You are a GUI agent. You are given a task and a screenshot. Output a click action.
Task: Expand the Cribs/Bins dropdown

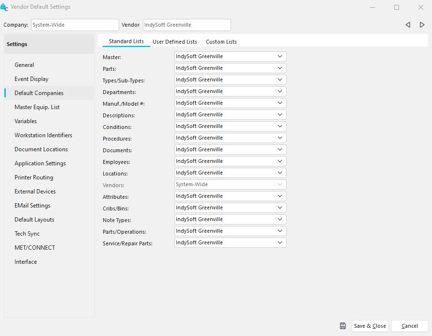point(279,208)
